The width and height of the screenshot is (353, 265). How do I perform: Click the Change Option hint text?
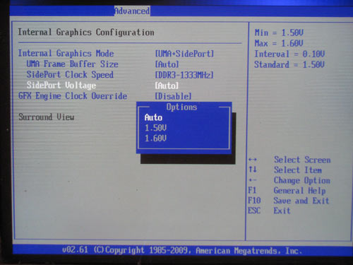tap(302, 180)
